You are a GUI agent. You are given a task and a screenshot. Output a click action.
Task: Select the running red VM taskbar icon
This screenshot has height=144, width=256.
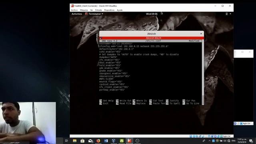[130, 140]
